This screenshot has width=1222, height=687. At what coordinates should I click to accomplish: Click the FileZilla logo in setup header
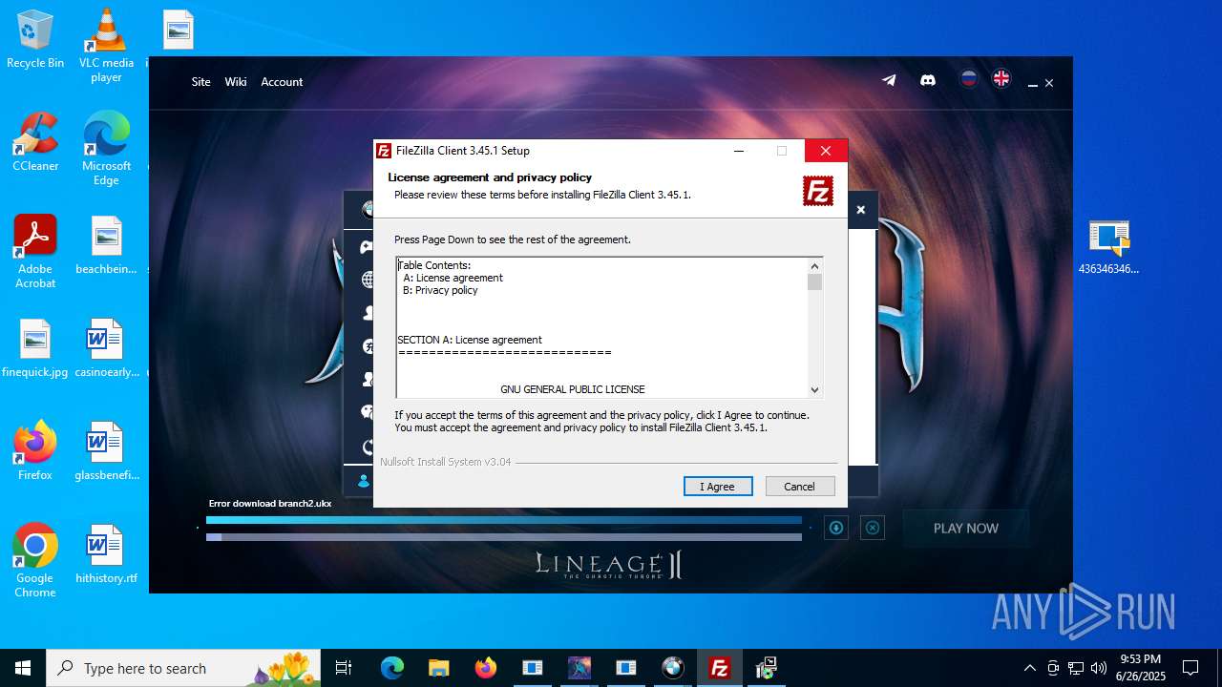coord(818,191)
